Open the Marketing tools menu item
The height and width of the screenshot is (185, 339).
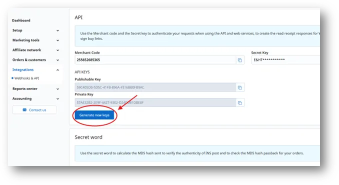click(25, 40)
